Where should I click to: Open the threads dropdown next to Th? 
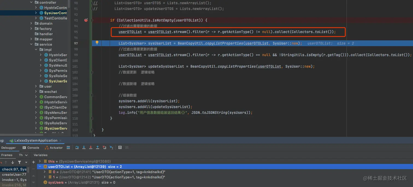[26, 155]
